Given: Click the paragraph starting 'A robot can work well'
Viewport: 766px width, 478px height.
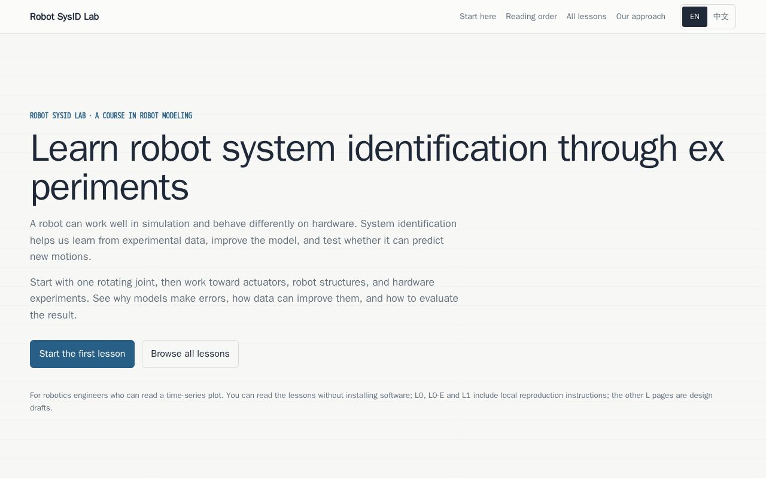Looking at the screenshot, I should [x=244, y=240].
